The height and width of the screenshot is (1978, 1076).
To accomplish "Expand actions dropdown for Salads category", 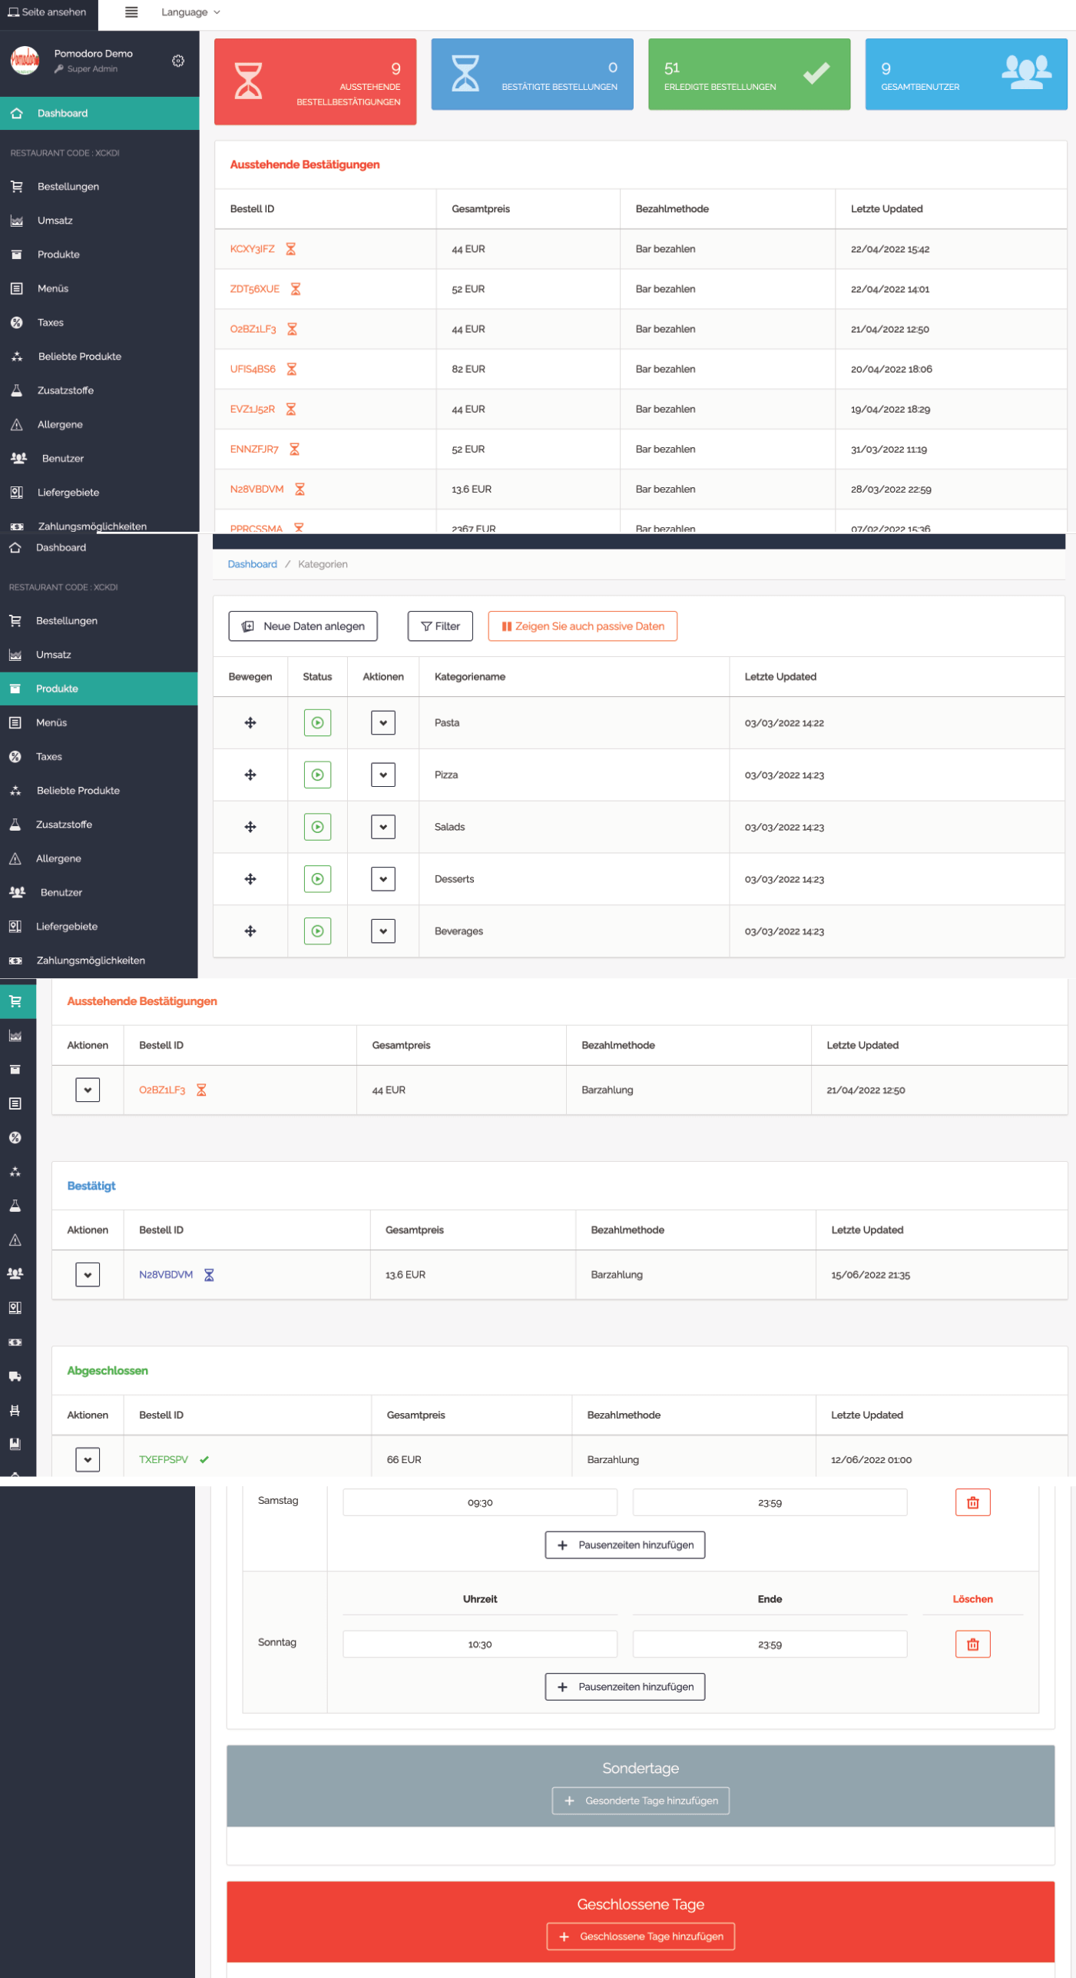I will pyautogui.click(x=382, y=827).
